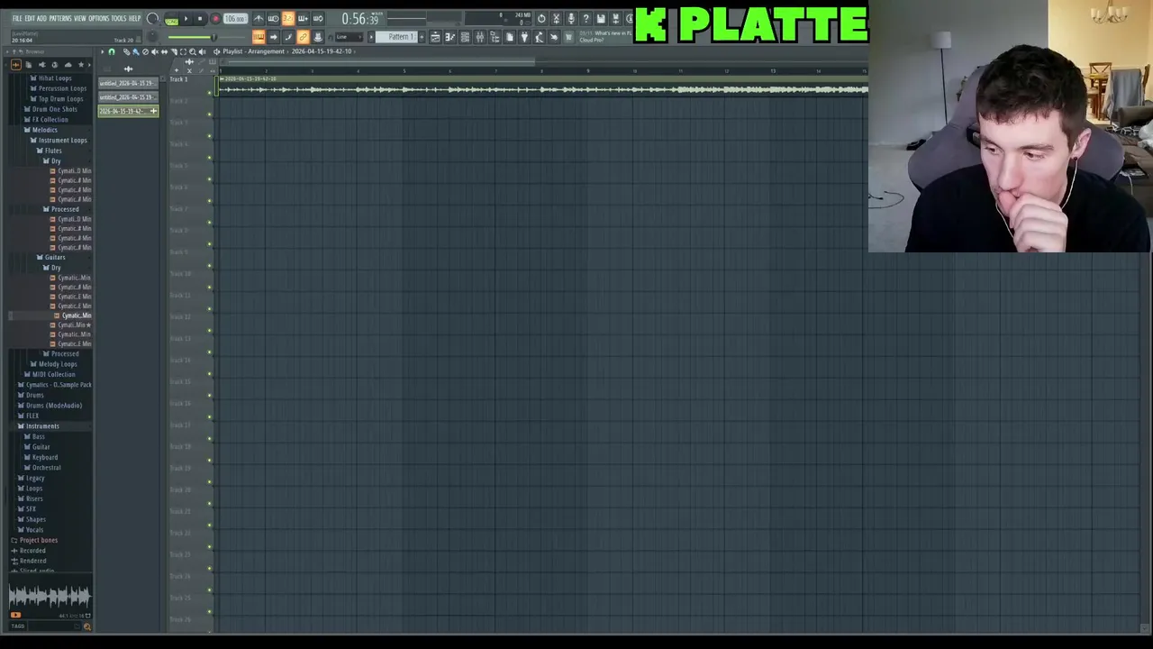Select the Delete tool in playlist toolbar
Viewport: 1153px width, 649px height.
coord(145,51)
